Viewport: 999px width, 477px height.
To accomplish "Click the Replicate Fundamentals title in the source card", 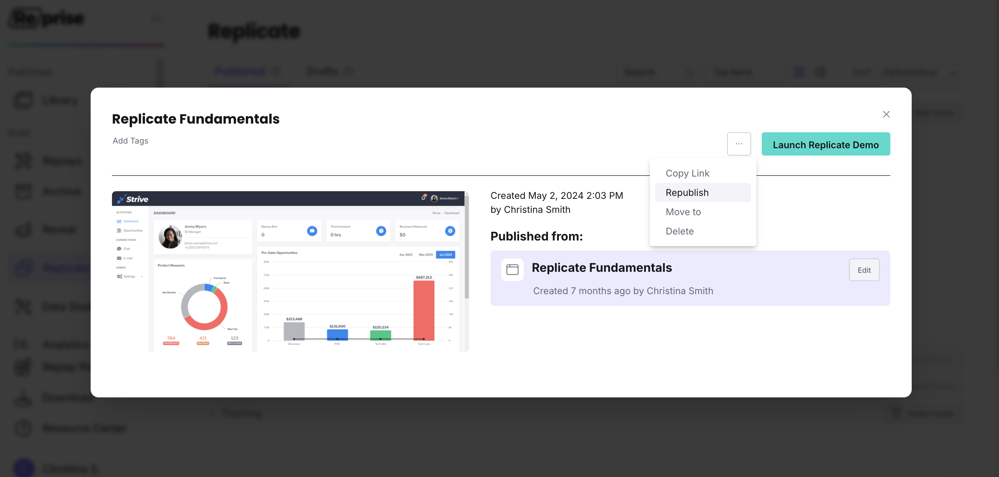I will pyautogui.click(x=601, y=267).
